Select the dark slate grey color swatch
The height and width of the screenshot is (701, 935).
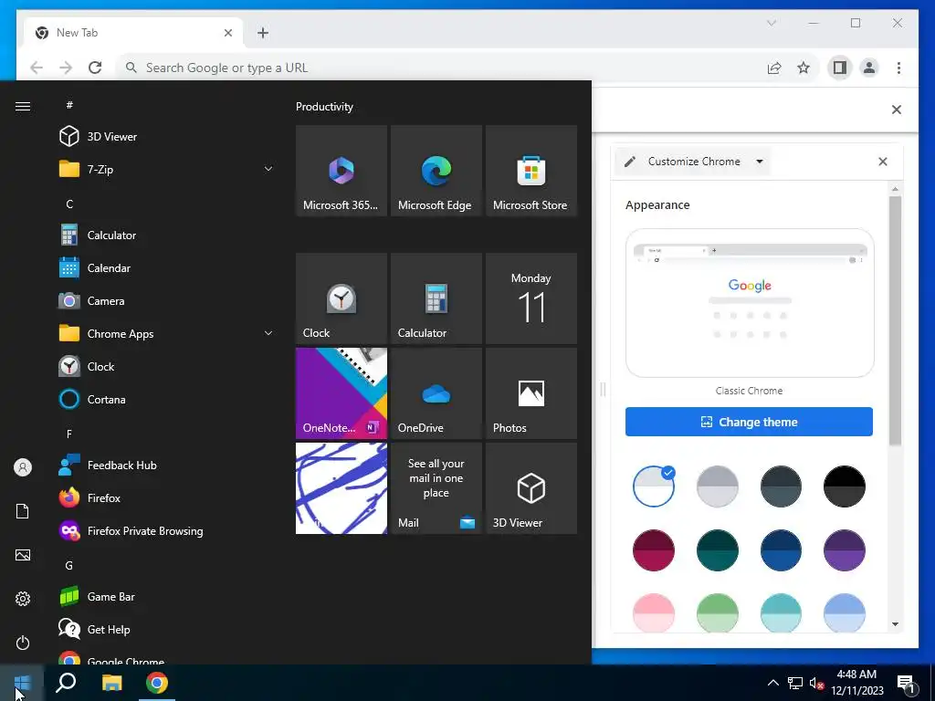pos(781,487)
